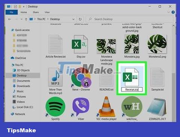The image size is (180, 137).
Task: Select the Monstera2.png thumbnail
Action: pos(157,44)
